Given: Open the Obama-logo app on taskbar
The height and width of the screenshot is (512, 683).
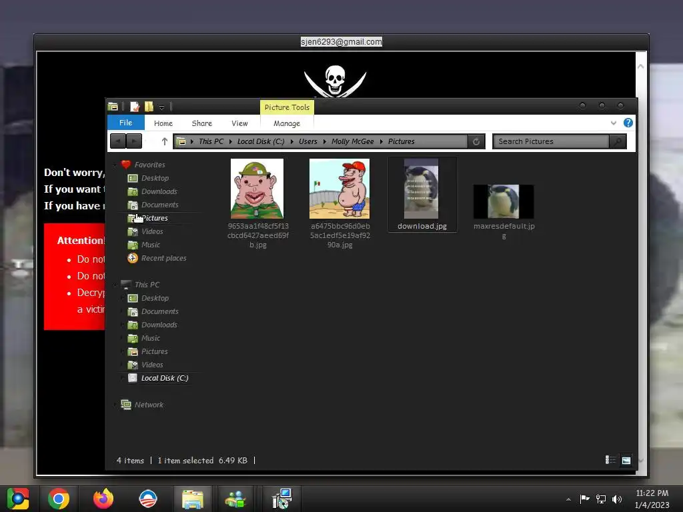Looking at the screenshot, I should pos(147,499).
